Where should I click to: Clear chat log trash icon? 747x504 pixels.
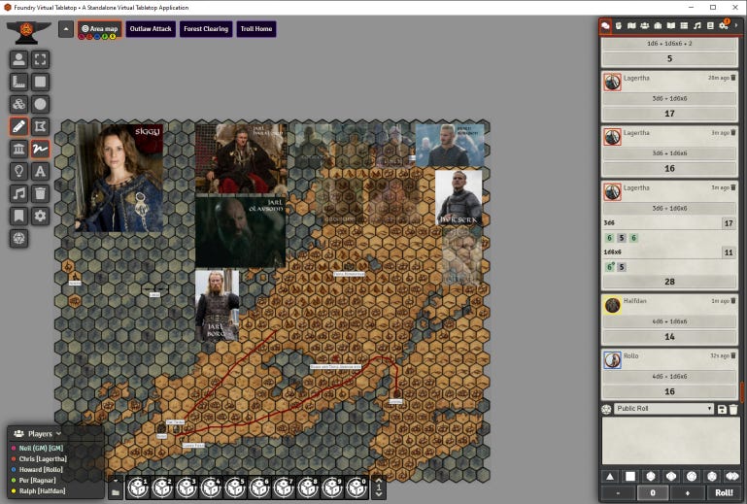[x=733, y=409]
